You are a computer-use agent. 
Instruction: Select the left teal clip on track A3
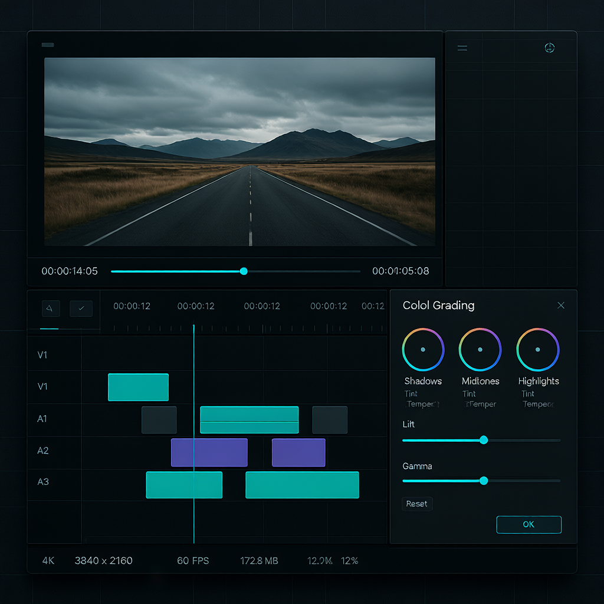[x=184, y=485]
